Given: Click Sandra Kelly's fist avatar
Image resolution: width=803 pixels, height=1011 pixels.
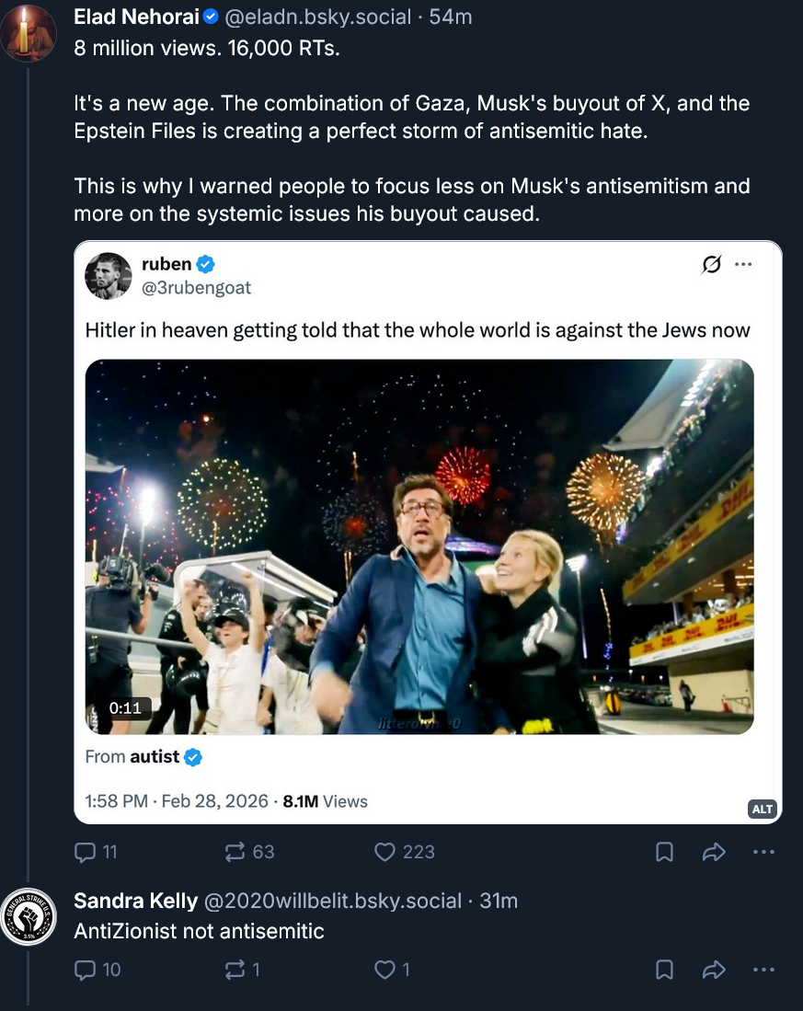Looking at the screenshot, I should click(x=28, y=916).
